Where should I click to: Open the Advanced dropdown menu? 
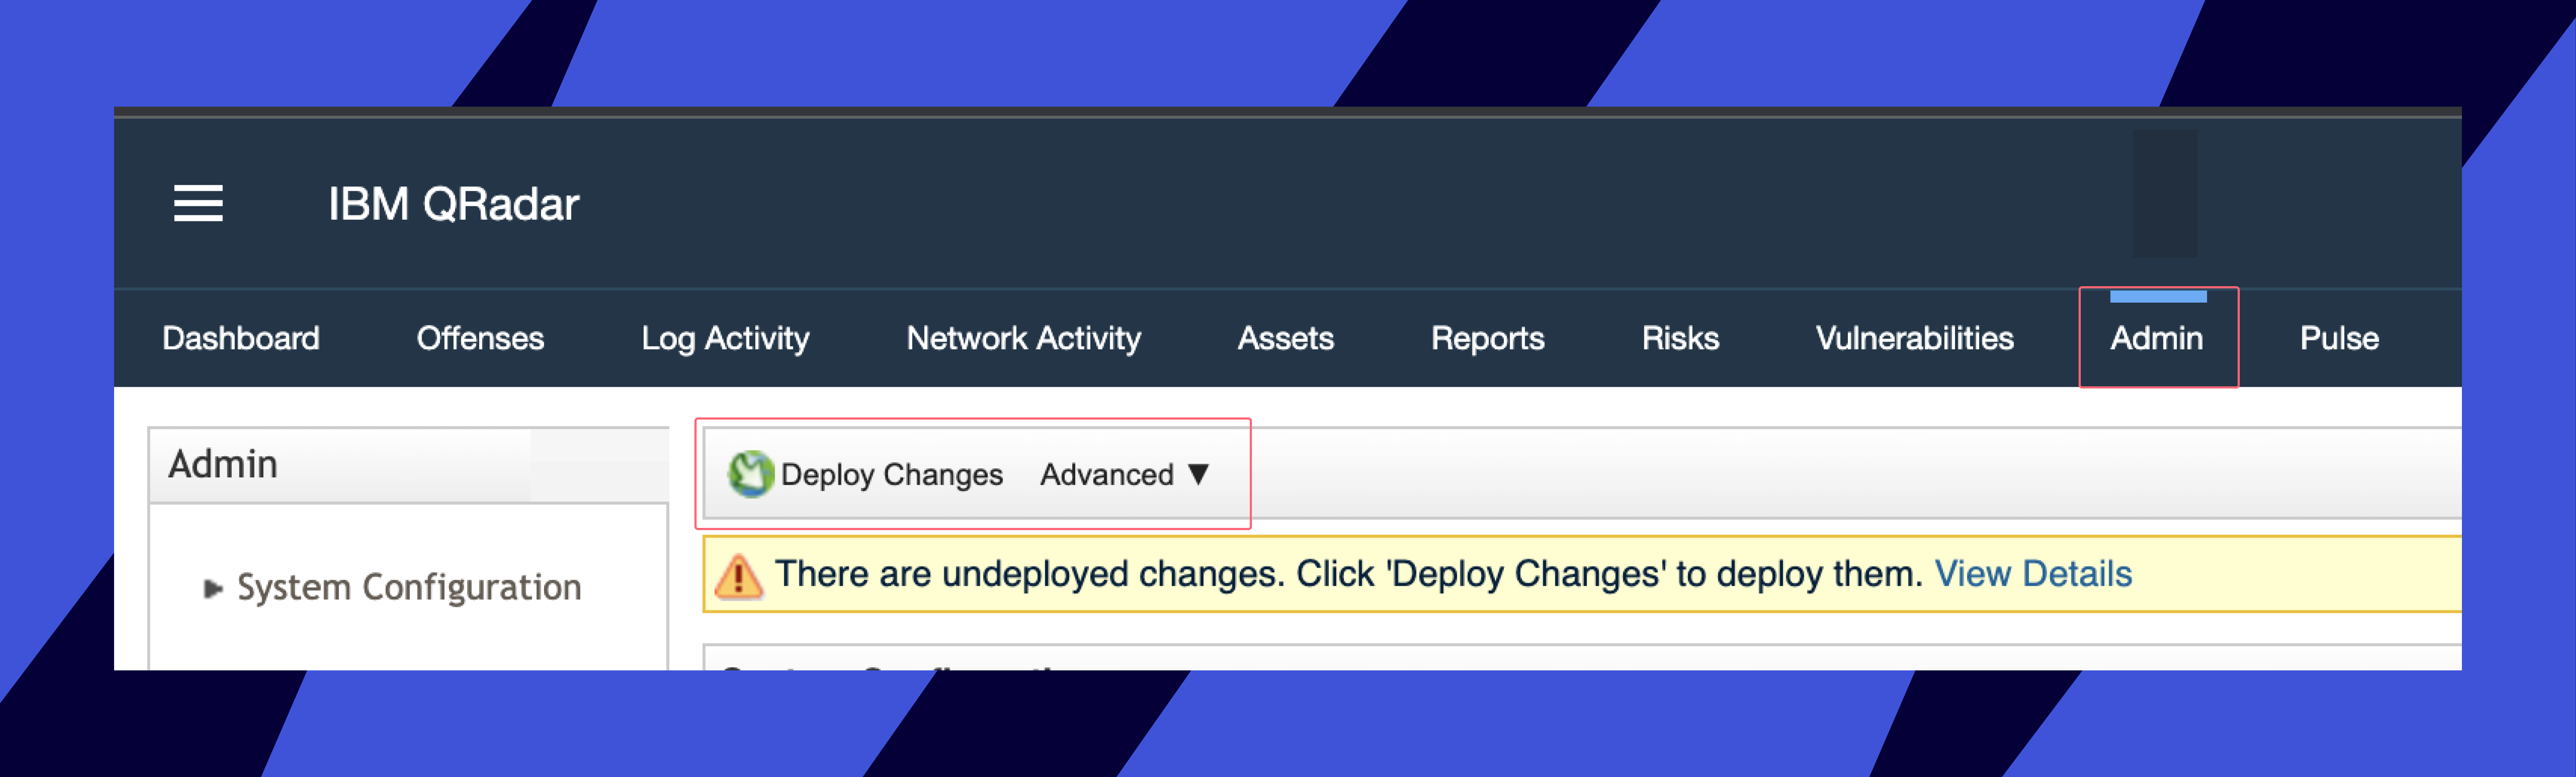[x=1107, y=474]
